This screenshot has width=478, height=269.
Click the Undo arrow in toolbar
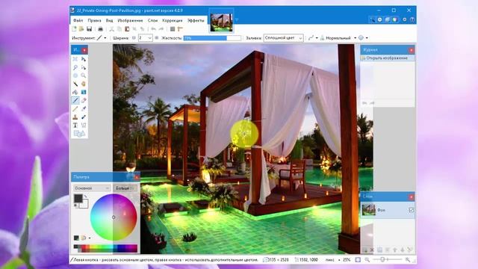(x=153, y=29)
